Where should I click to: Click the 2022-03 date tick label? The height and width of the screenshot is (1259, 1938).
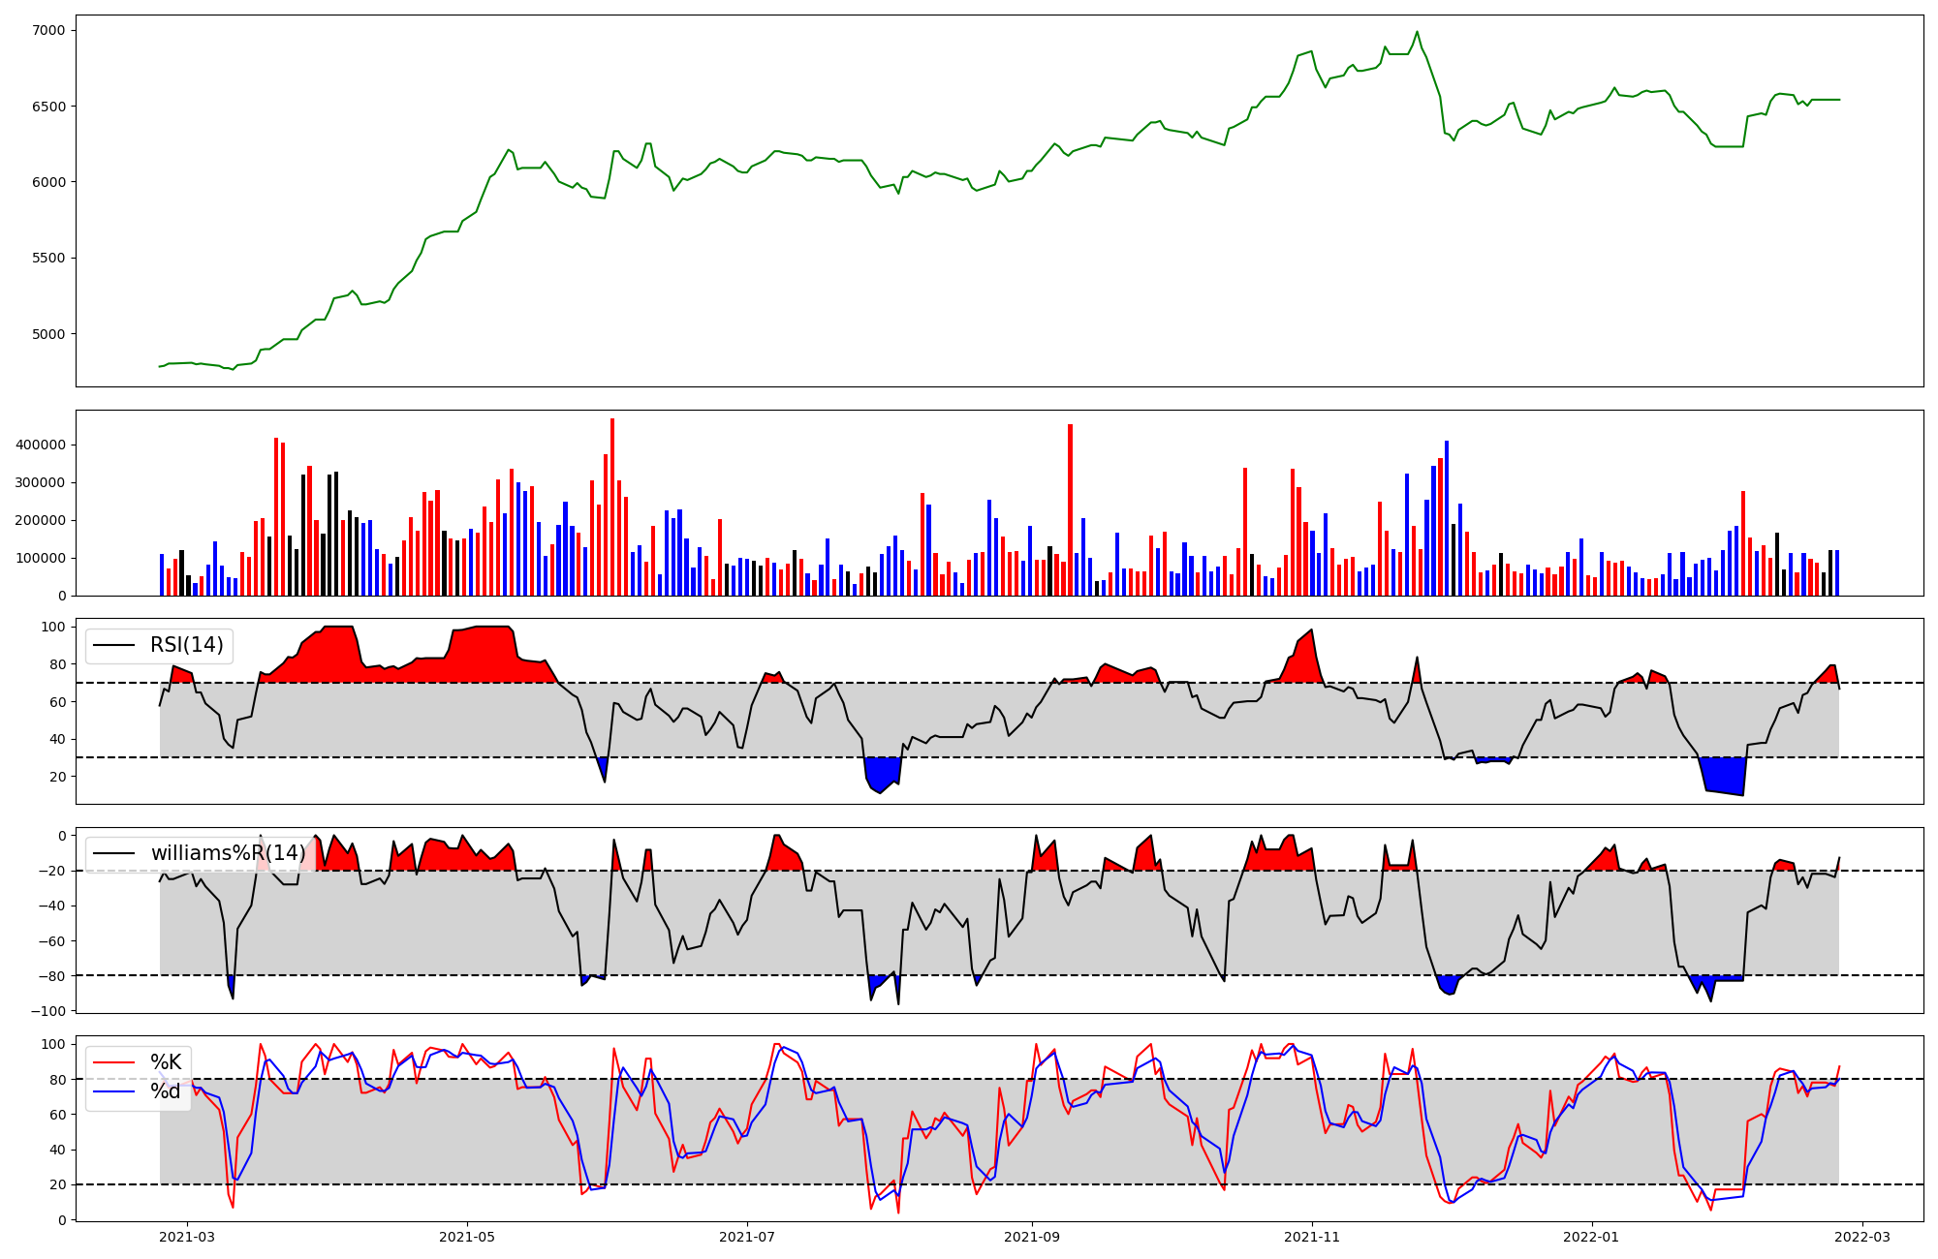[1862, 1237]
